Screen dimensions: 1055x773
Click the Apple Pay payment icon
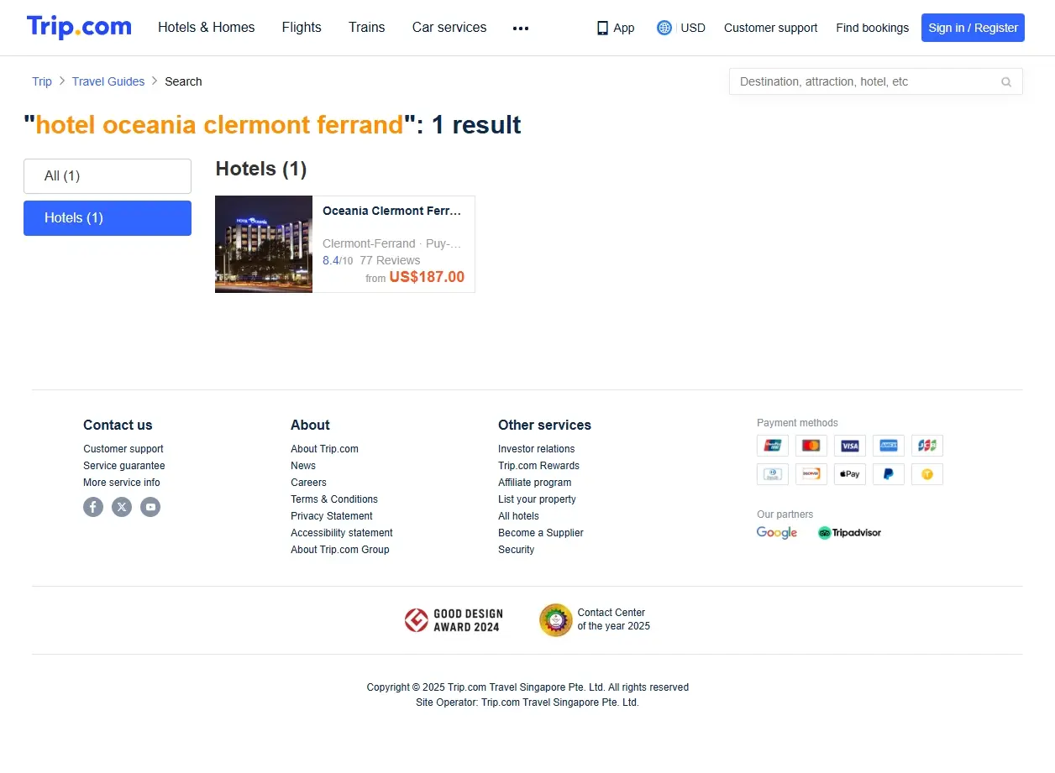click(850, 474)
